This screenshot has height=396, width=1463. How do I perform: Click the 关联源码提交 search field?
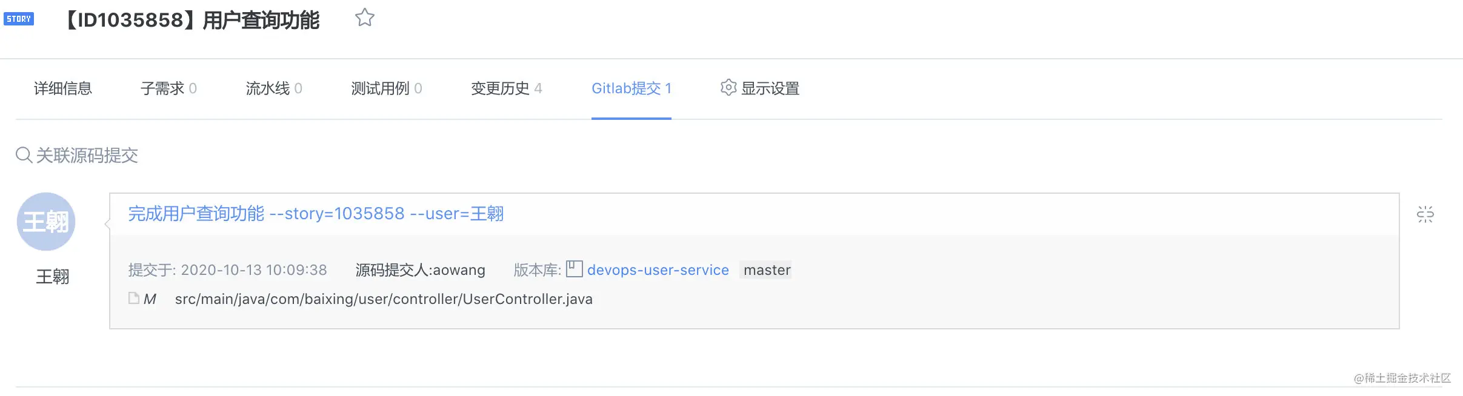click(x=87, y=156)
